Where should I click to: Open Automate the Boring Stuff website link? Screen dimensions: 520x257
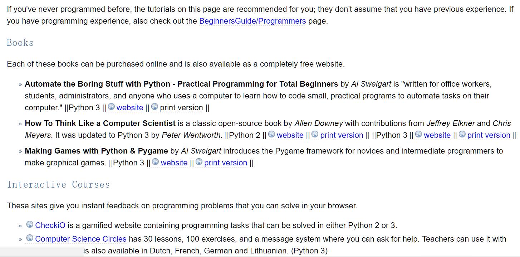[x=130, y=107]
